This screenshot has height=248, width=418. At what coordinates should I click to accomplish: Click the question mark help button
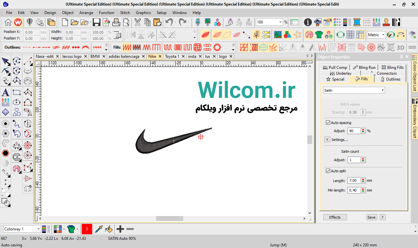coord(382,217)
